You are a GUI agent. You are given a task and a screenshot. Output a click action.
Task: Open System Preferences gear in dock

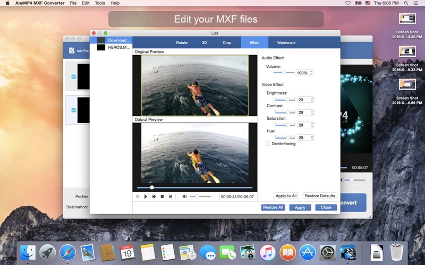(327, 253)
